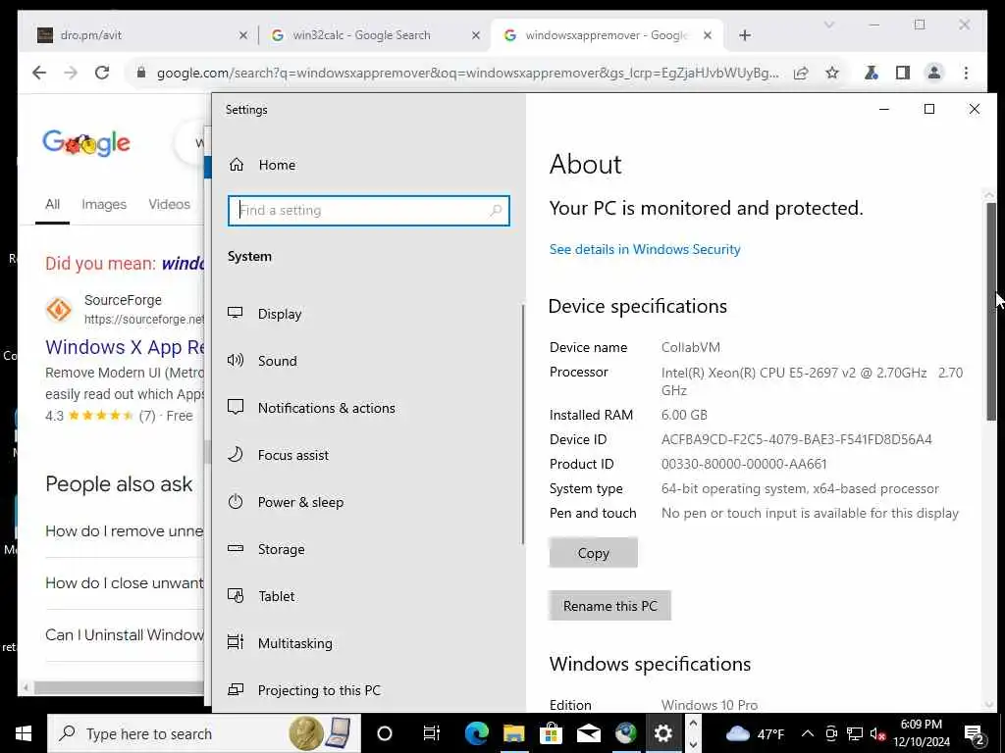The height and width of the screenshot is (753, 1005).
Task: Select the Videos tab on Google
Action: pyautogui.click(x=169, y=204)
